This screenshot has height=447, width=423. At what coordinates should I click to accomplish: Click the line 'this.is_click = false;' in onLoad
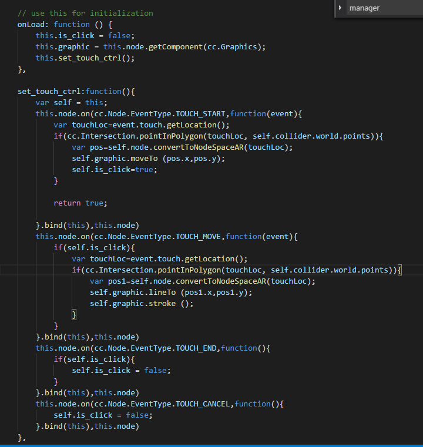[85, 36]
